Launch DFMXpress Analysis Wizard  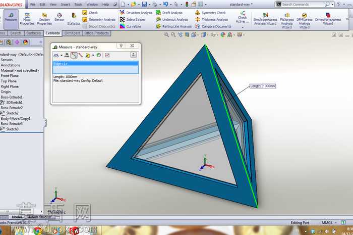click(x=304, y=20)
